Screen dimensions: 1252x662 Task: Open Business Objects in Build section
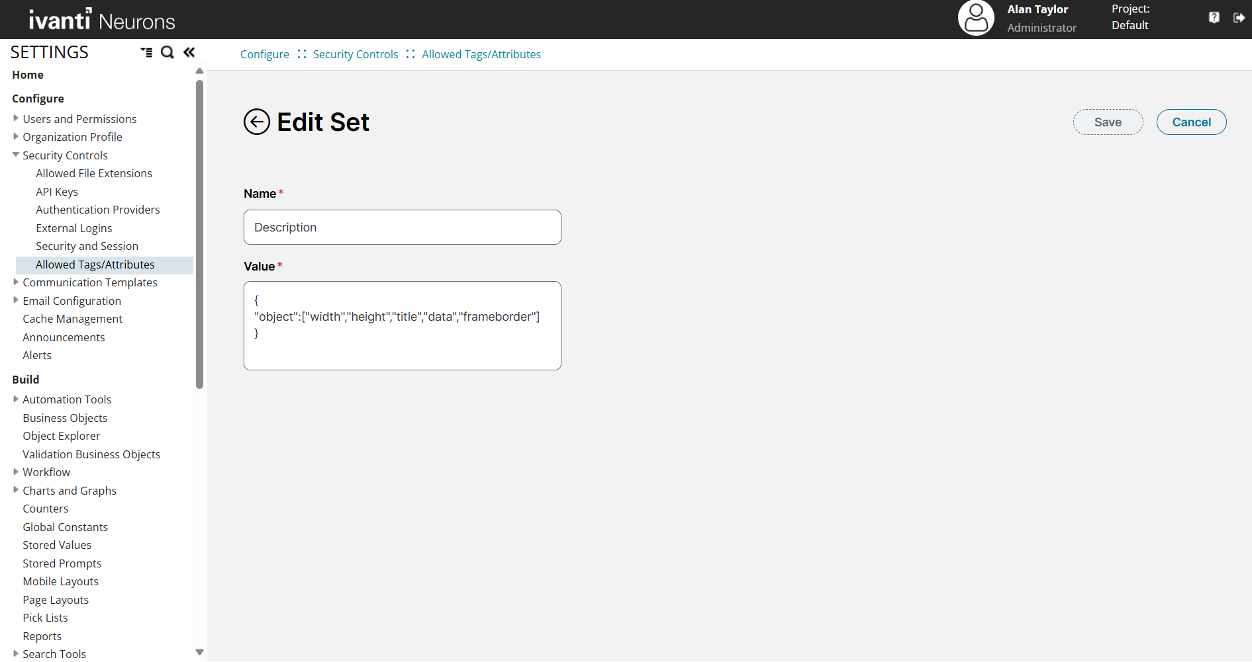coord(65,418)
